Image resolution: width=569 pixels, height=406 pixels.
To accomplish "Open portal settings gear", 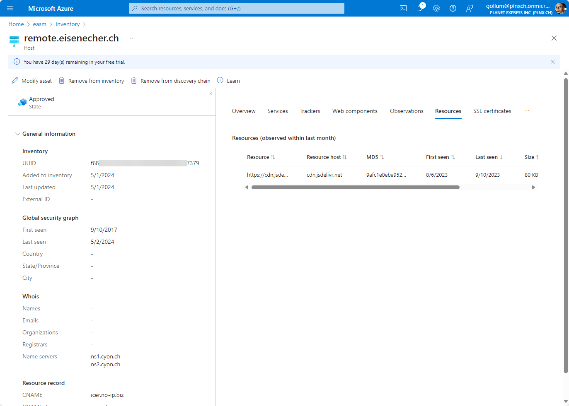I will [436, 8].
